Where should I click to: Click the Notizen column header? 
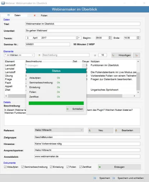coord(95,61)
